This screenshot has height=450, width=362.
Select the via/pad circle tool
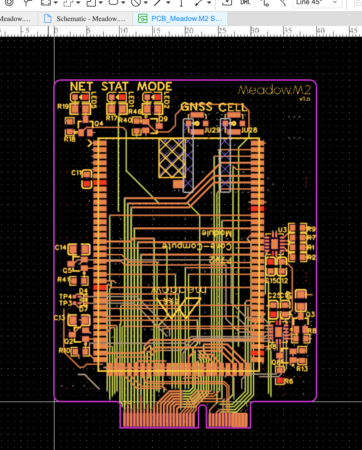coord(9,2)
